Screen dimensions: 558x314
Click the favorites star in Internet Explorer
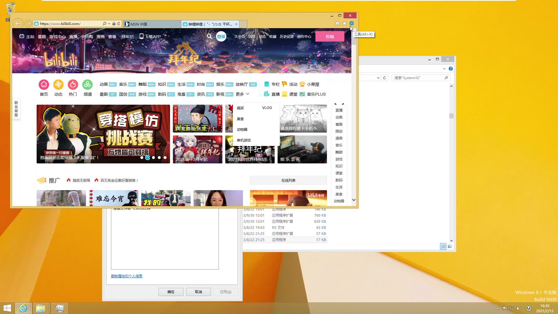(x=344, y=23)
